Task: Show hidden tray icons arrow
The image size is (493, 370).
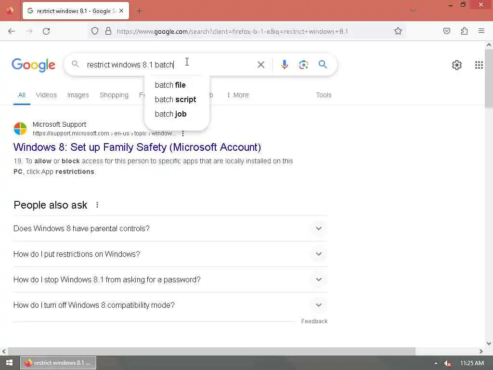Action: point(436,363)
